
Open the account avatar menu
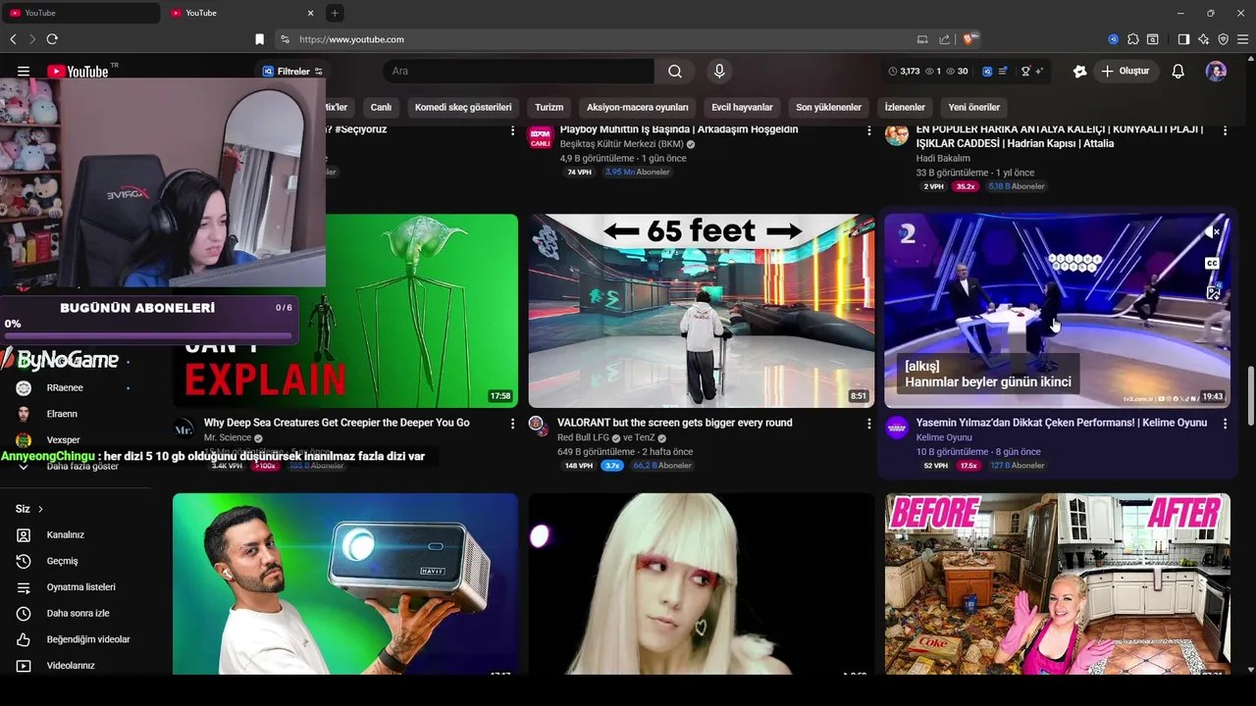(x=1216, y=72)
